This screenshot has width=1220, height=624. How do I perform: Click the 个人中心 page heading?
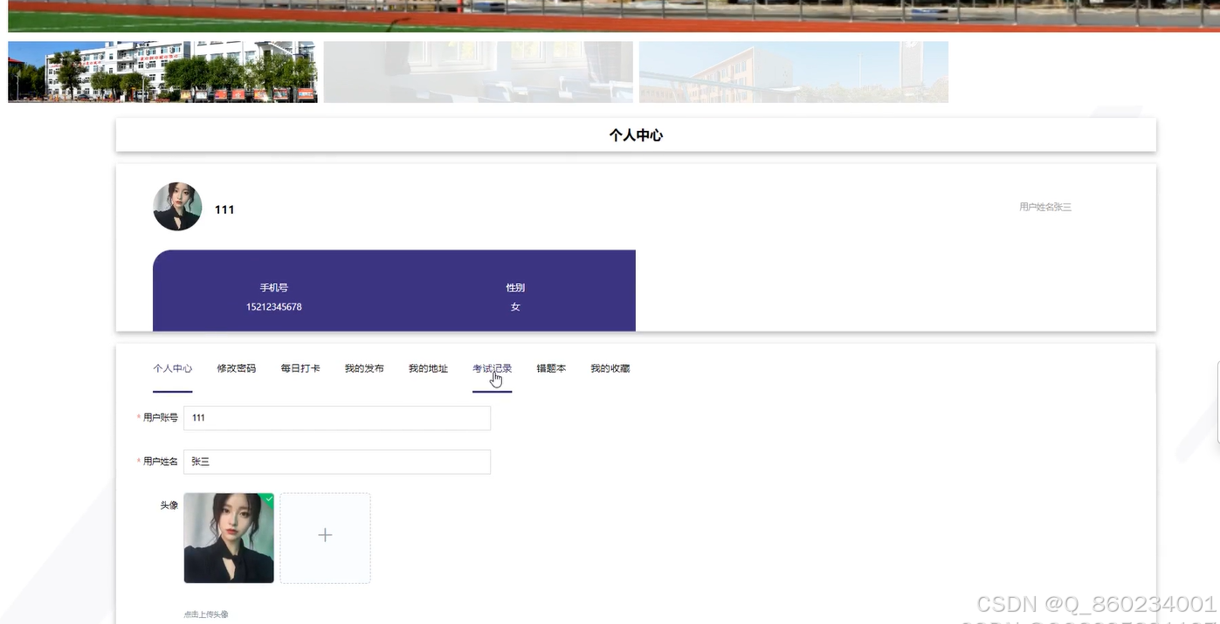636,135
